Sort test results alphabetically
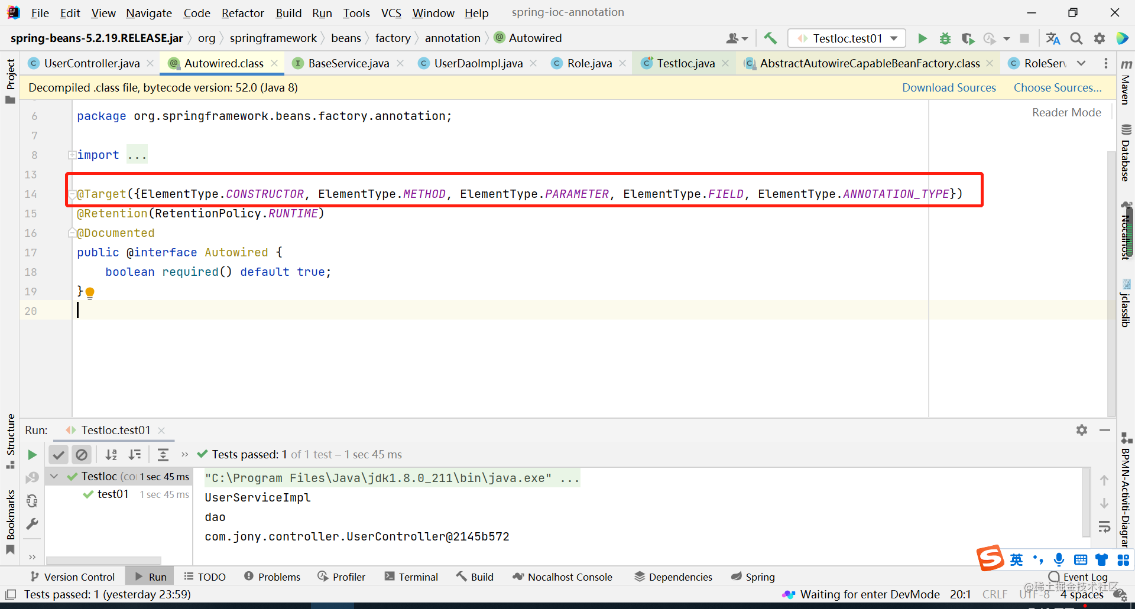 (x=111, y=454)
